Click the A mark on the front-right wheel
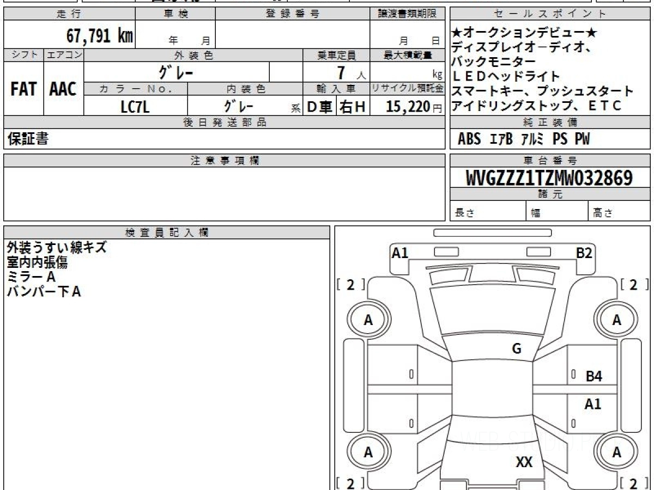This screenshot has height=490, width=654. click(616, 321)
